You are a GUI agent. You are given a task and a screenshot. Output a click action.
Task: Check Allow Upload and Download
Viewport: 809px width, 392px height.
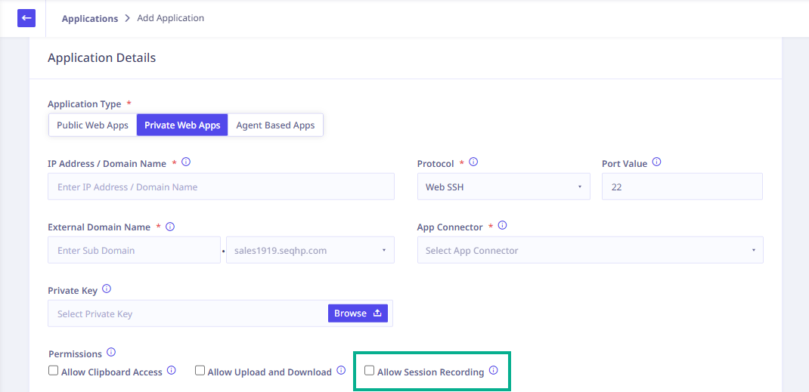pyautogui.click(x=200, y=370)
